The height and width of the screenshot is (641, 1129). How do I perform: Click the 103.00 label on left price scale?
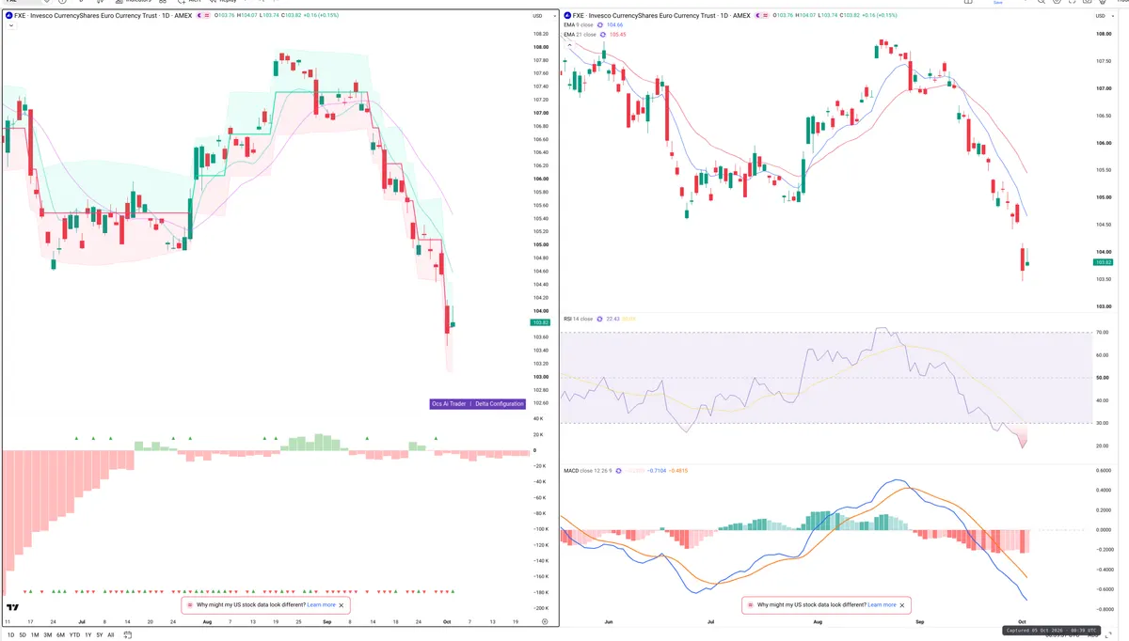(x=540, y=377)
